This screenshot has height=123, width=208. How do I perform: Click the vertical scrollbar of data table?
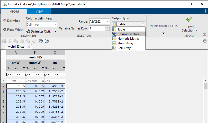click(x=205, y=102)
